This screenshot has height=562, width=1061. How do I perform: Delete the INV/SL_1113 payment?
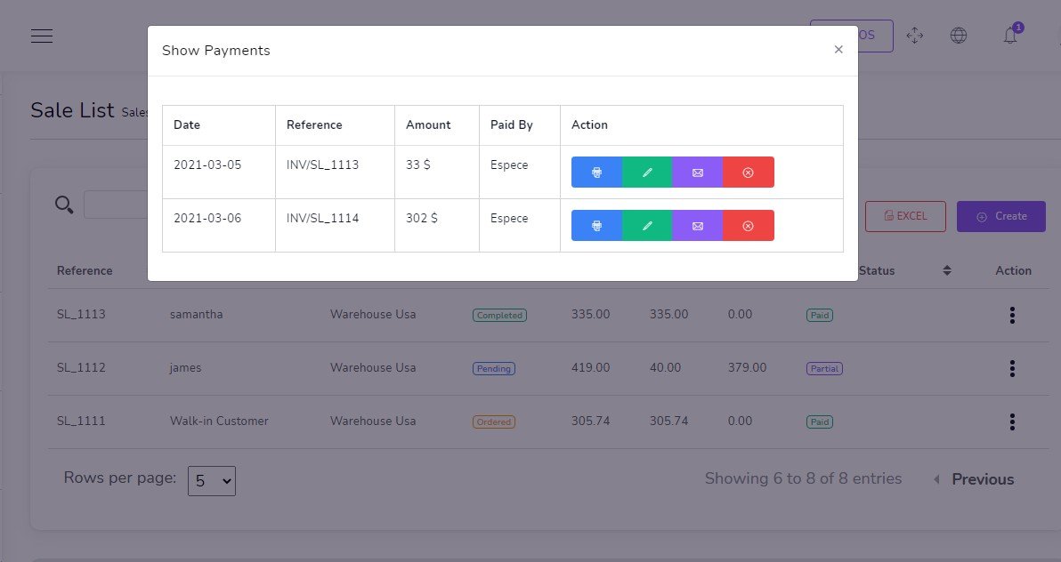pos(749,173)
